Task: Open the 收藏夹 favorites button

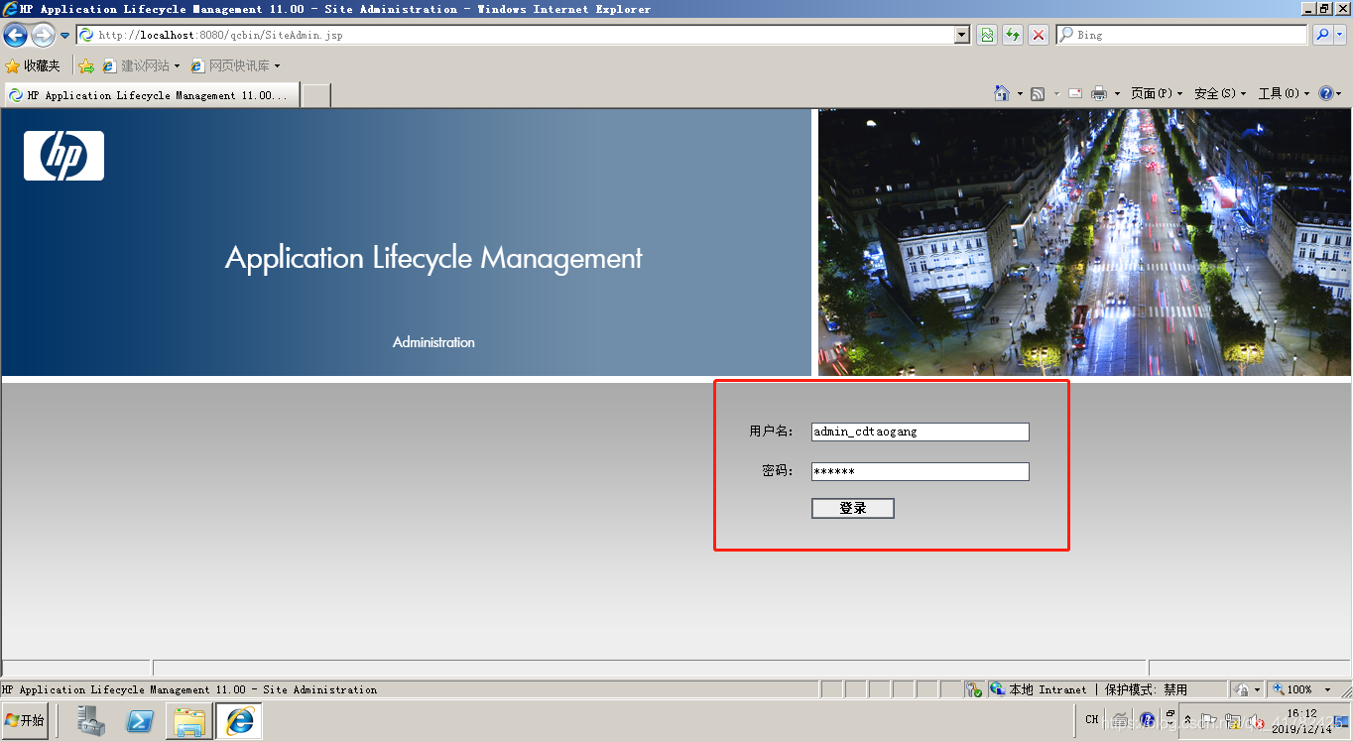Action: pos(33,65)
